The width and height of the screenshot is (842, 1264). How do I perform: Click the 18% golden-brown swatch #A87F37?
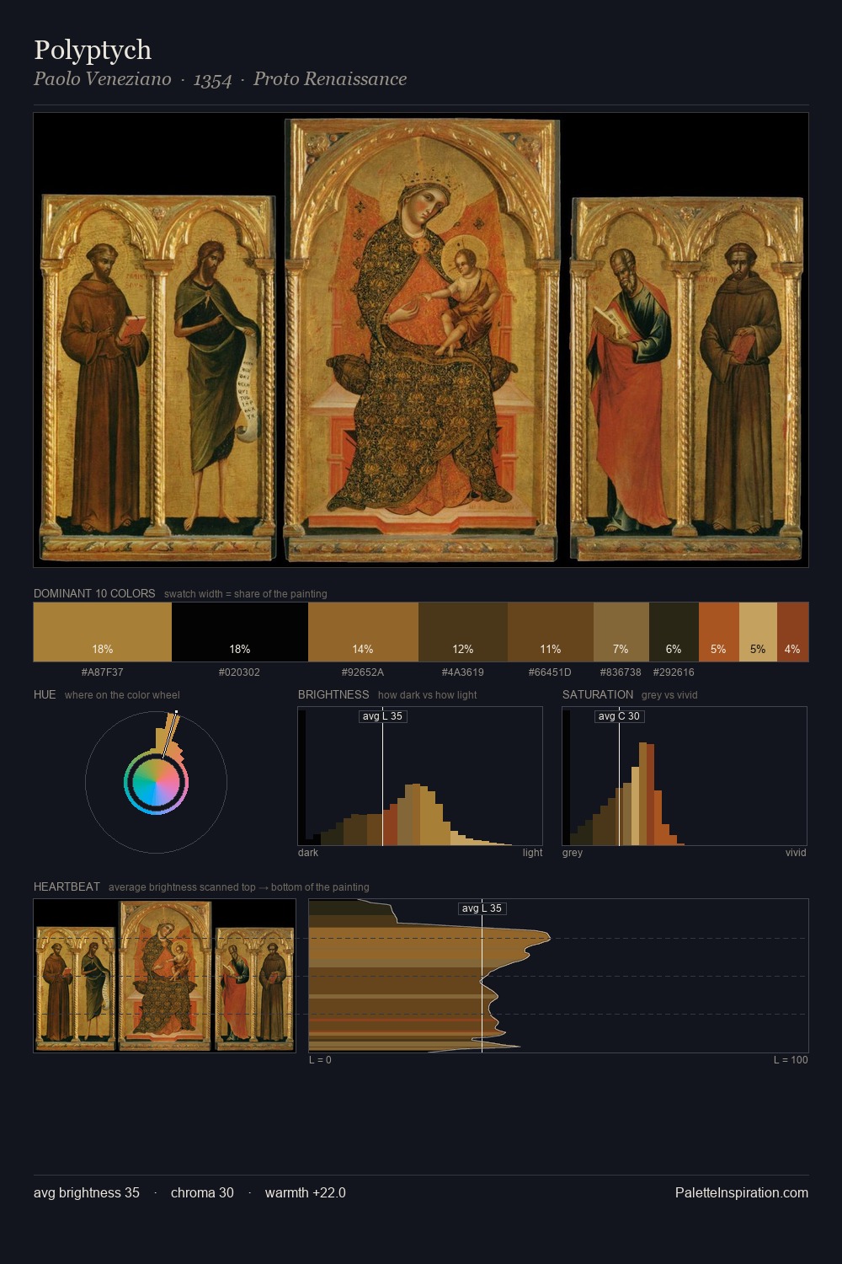[103, 632]
